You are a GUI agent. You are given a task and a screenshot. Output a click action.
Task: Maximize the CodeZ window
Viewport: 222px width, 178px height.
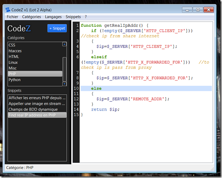pyautogui.click(x=198, y=10)
